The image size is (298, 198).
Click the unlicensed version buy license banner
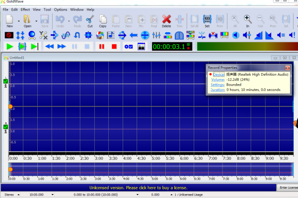[139, 188]
